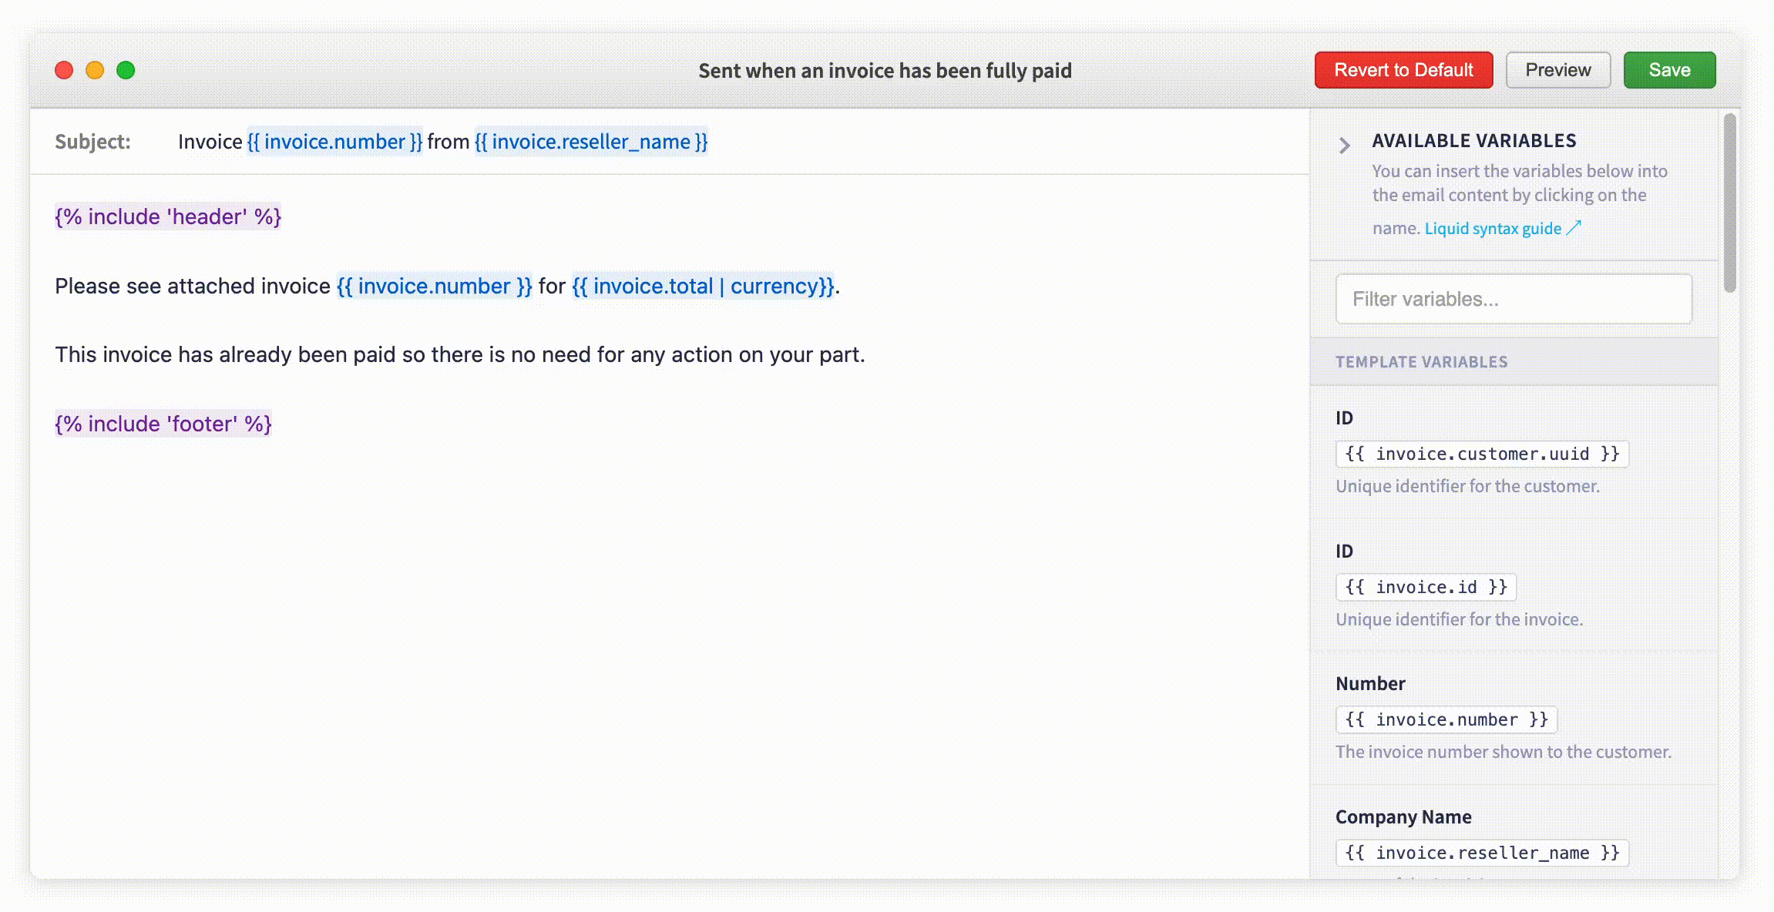The height and width of the screenshot is (912, 1774).
Task: Click the yellow traffic light window icon
Action: click(95, 69)
